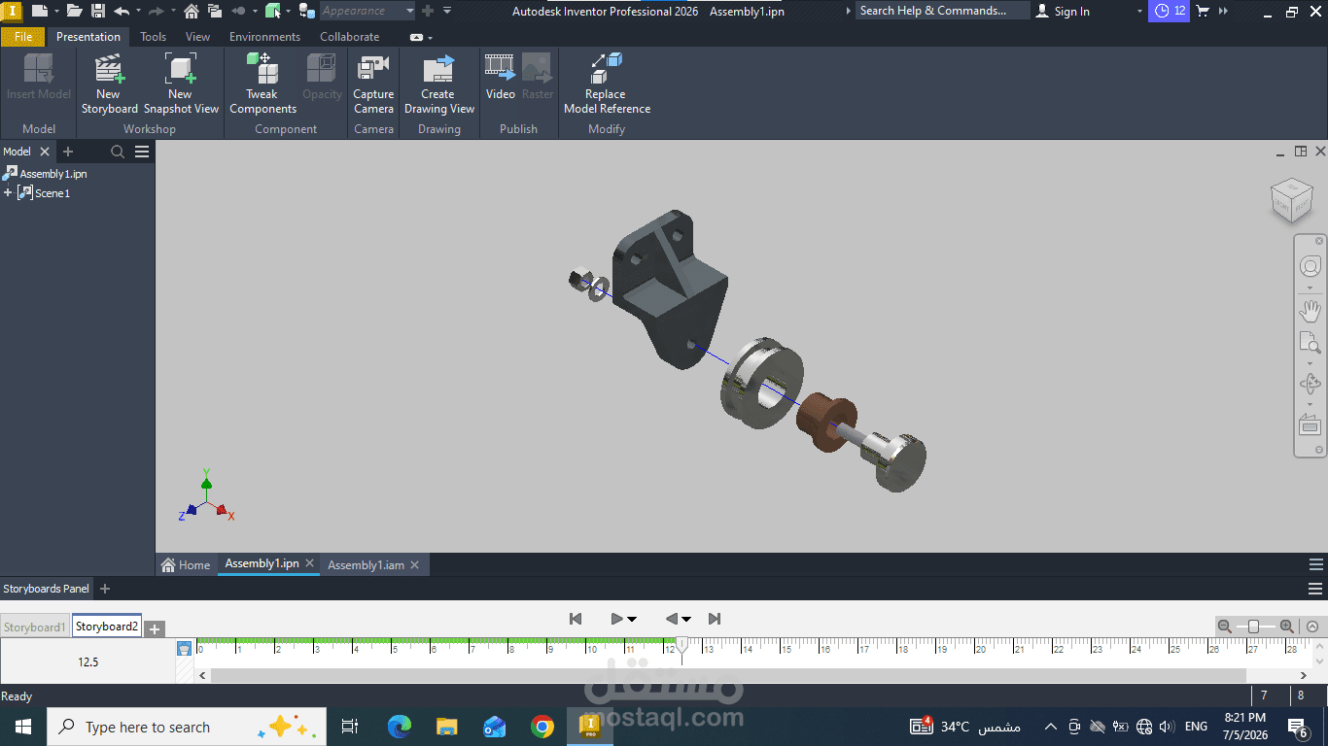
Task: Open the Environments ribbon tab
Action: click(265, 37)
